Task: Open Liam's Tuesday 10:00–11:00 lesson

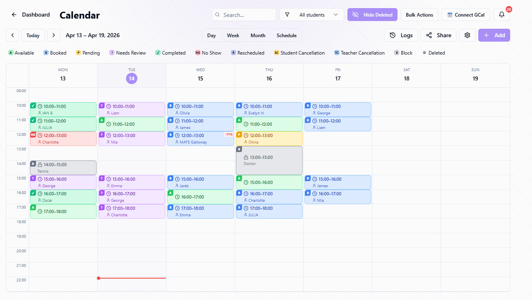Action: point(132,110)
